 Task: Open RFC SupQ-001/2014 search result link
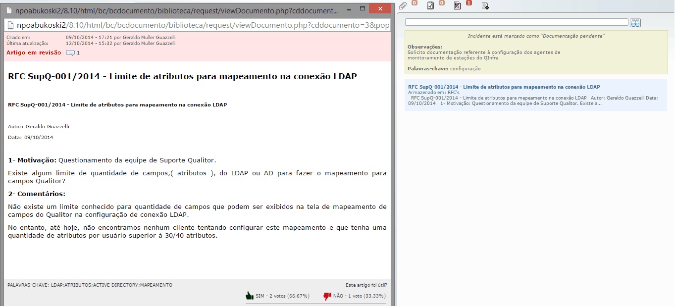coord(504,87)
